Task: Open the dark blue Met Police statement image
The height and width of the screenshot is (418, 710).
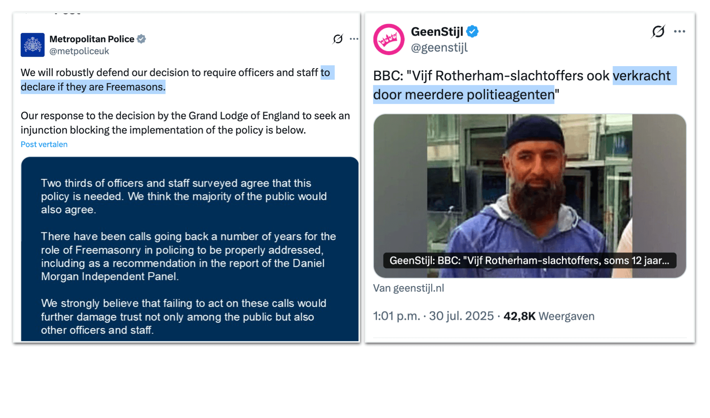Action: (x=190, y=249)
